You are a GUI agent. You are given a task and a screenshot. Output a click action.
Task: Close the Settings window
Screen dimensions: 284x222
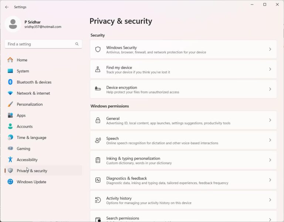point(277,4)
